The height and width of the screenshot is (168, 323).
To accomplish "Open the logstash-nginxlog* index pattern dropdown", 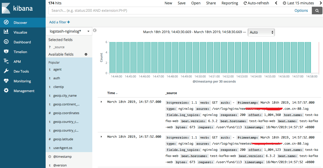I will [69, 31].
